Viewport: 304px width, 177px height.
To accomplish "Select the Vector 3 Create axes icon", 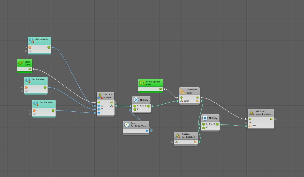I will coord(100,96).
